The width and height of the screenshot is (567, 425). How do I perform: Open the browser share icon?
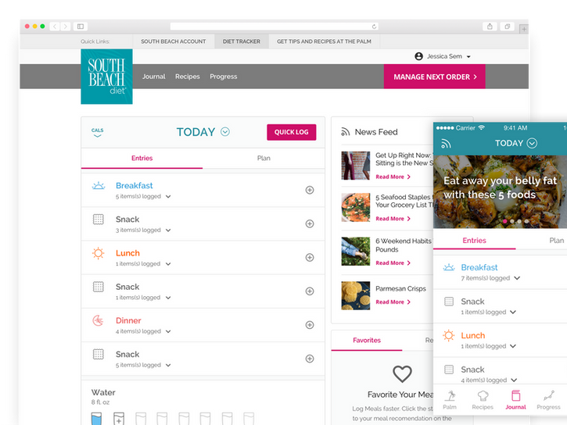[490, 27]
